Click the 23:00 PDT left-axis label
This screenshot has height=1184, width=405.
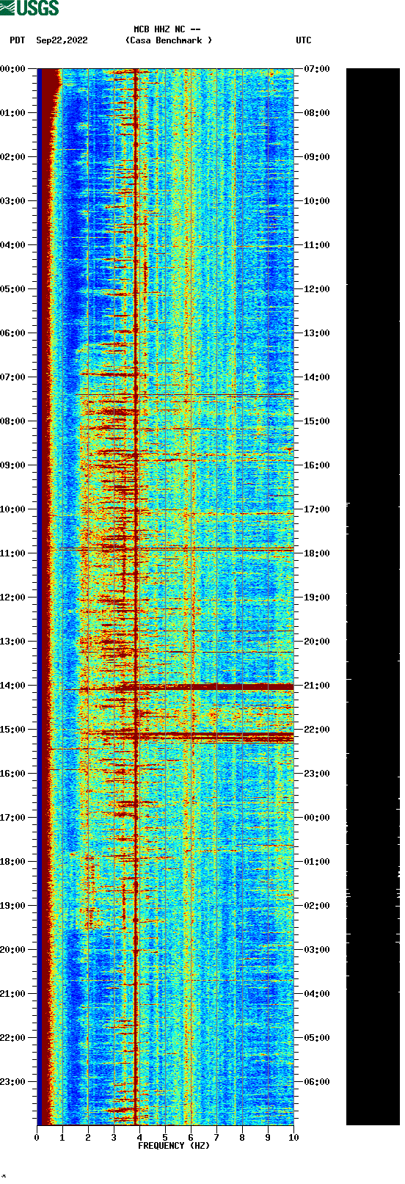click(x=13, y=1082)
